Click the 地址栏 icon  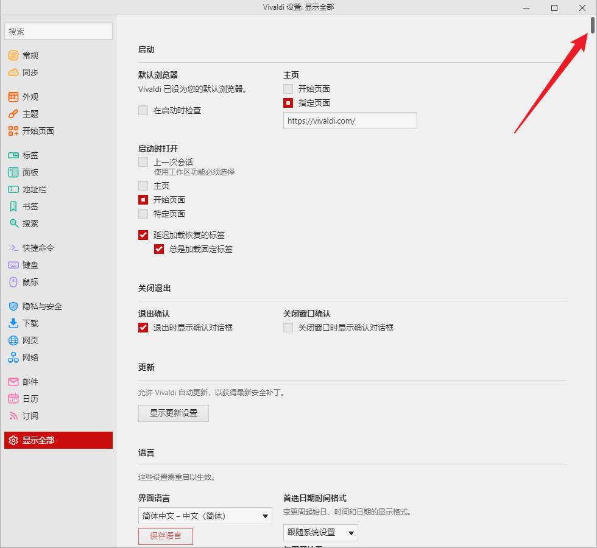tap(13, 189)
